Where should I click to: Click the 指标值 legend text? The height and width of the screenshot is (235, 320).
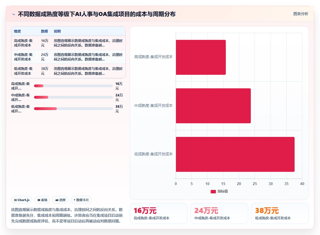tap(223, 191)
